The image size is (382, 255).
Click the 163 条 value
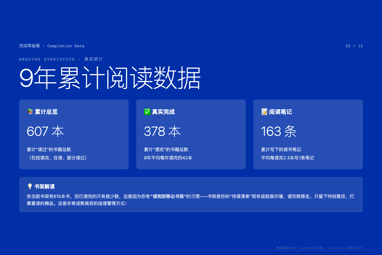279,131
